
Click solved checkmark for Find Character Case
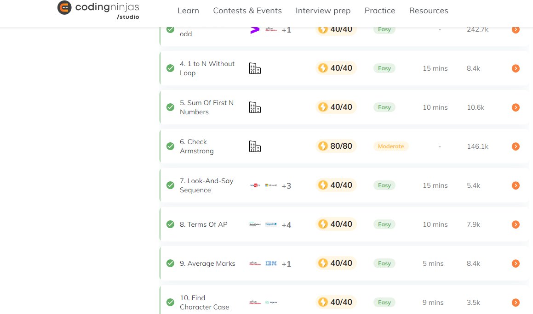pyautogui.click(x=170, y=303)
